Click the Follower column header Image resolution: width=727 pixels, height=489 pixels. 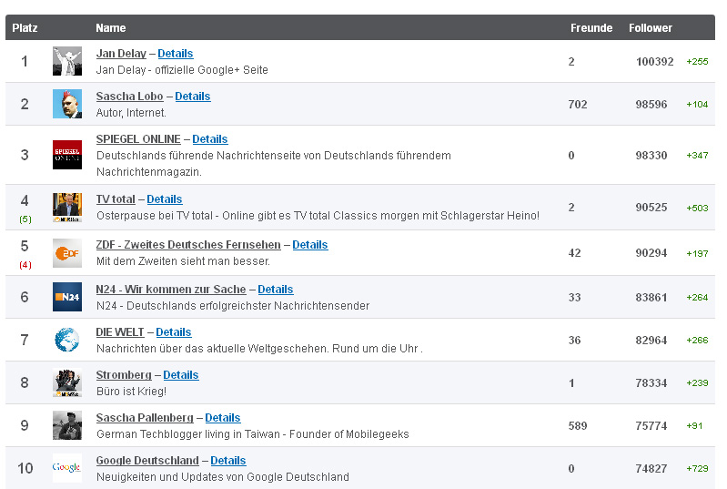[x=651, y=28]
